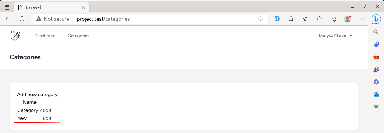384x133 pixels.
Task: Select the Categories navigation item
Action: click(78, 36)
